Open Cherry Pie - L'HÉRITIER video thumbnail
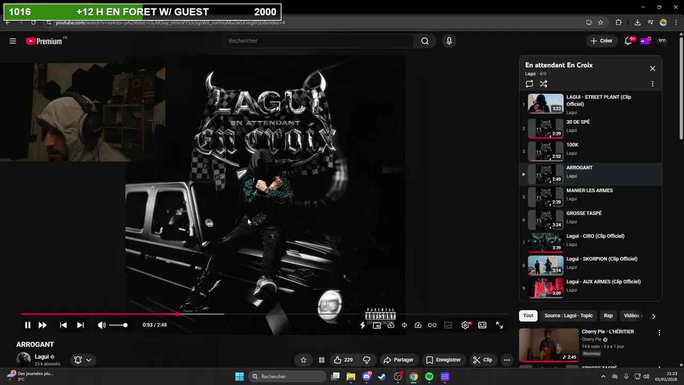The image size is (684, 385). [x=548, y=345]
